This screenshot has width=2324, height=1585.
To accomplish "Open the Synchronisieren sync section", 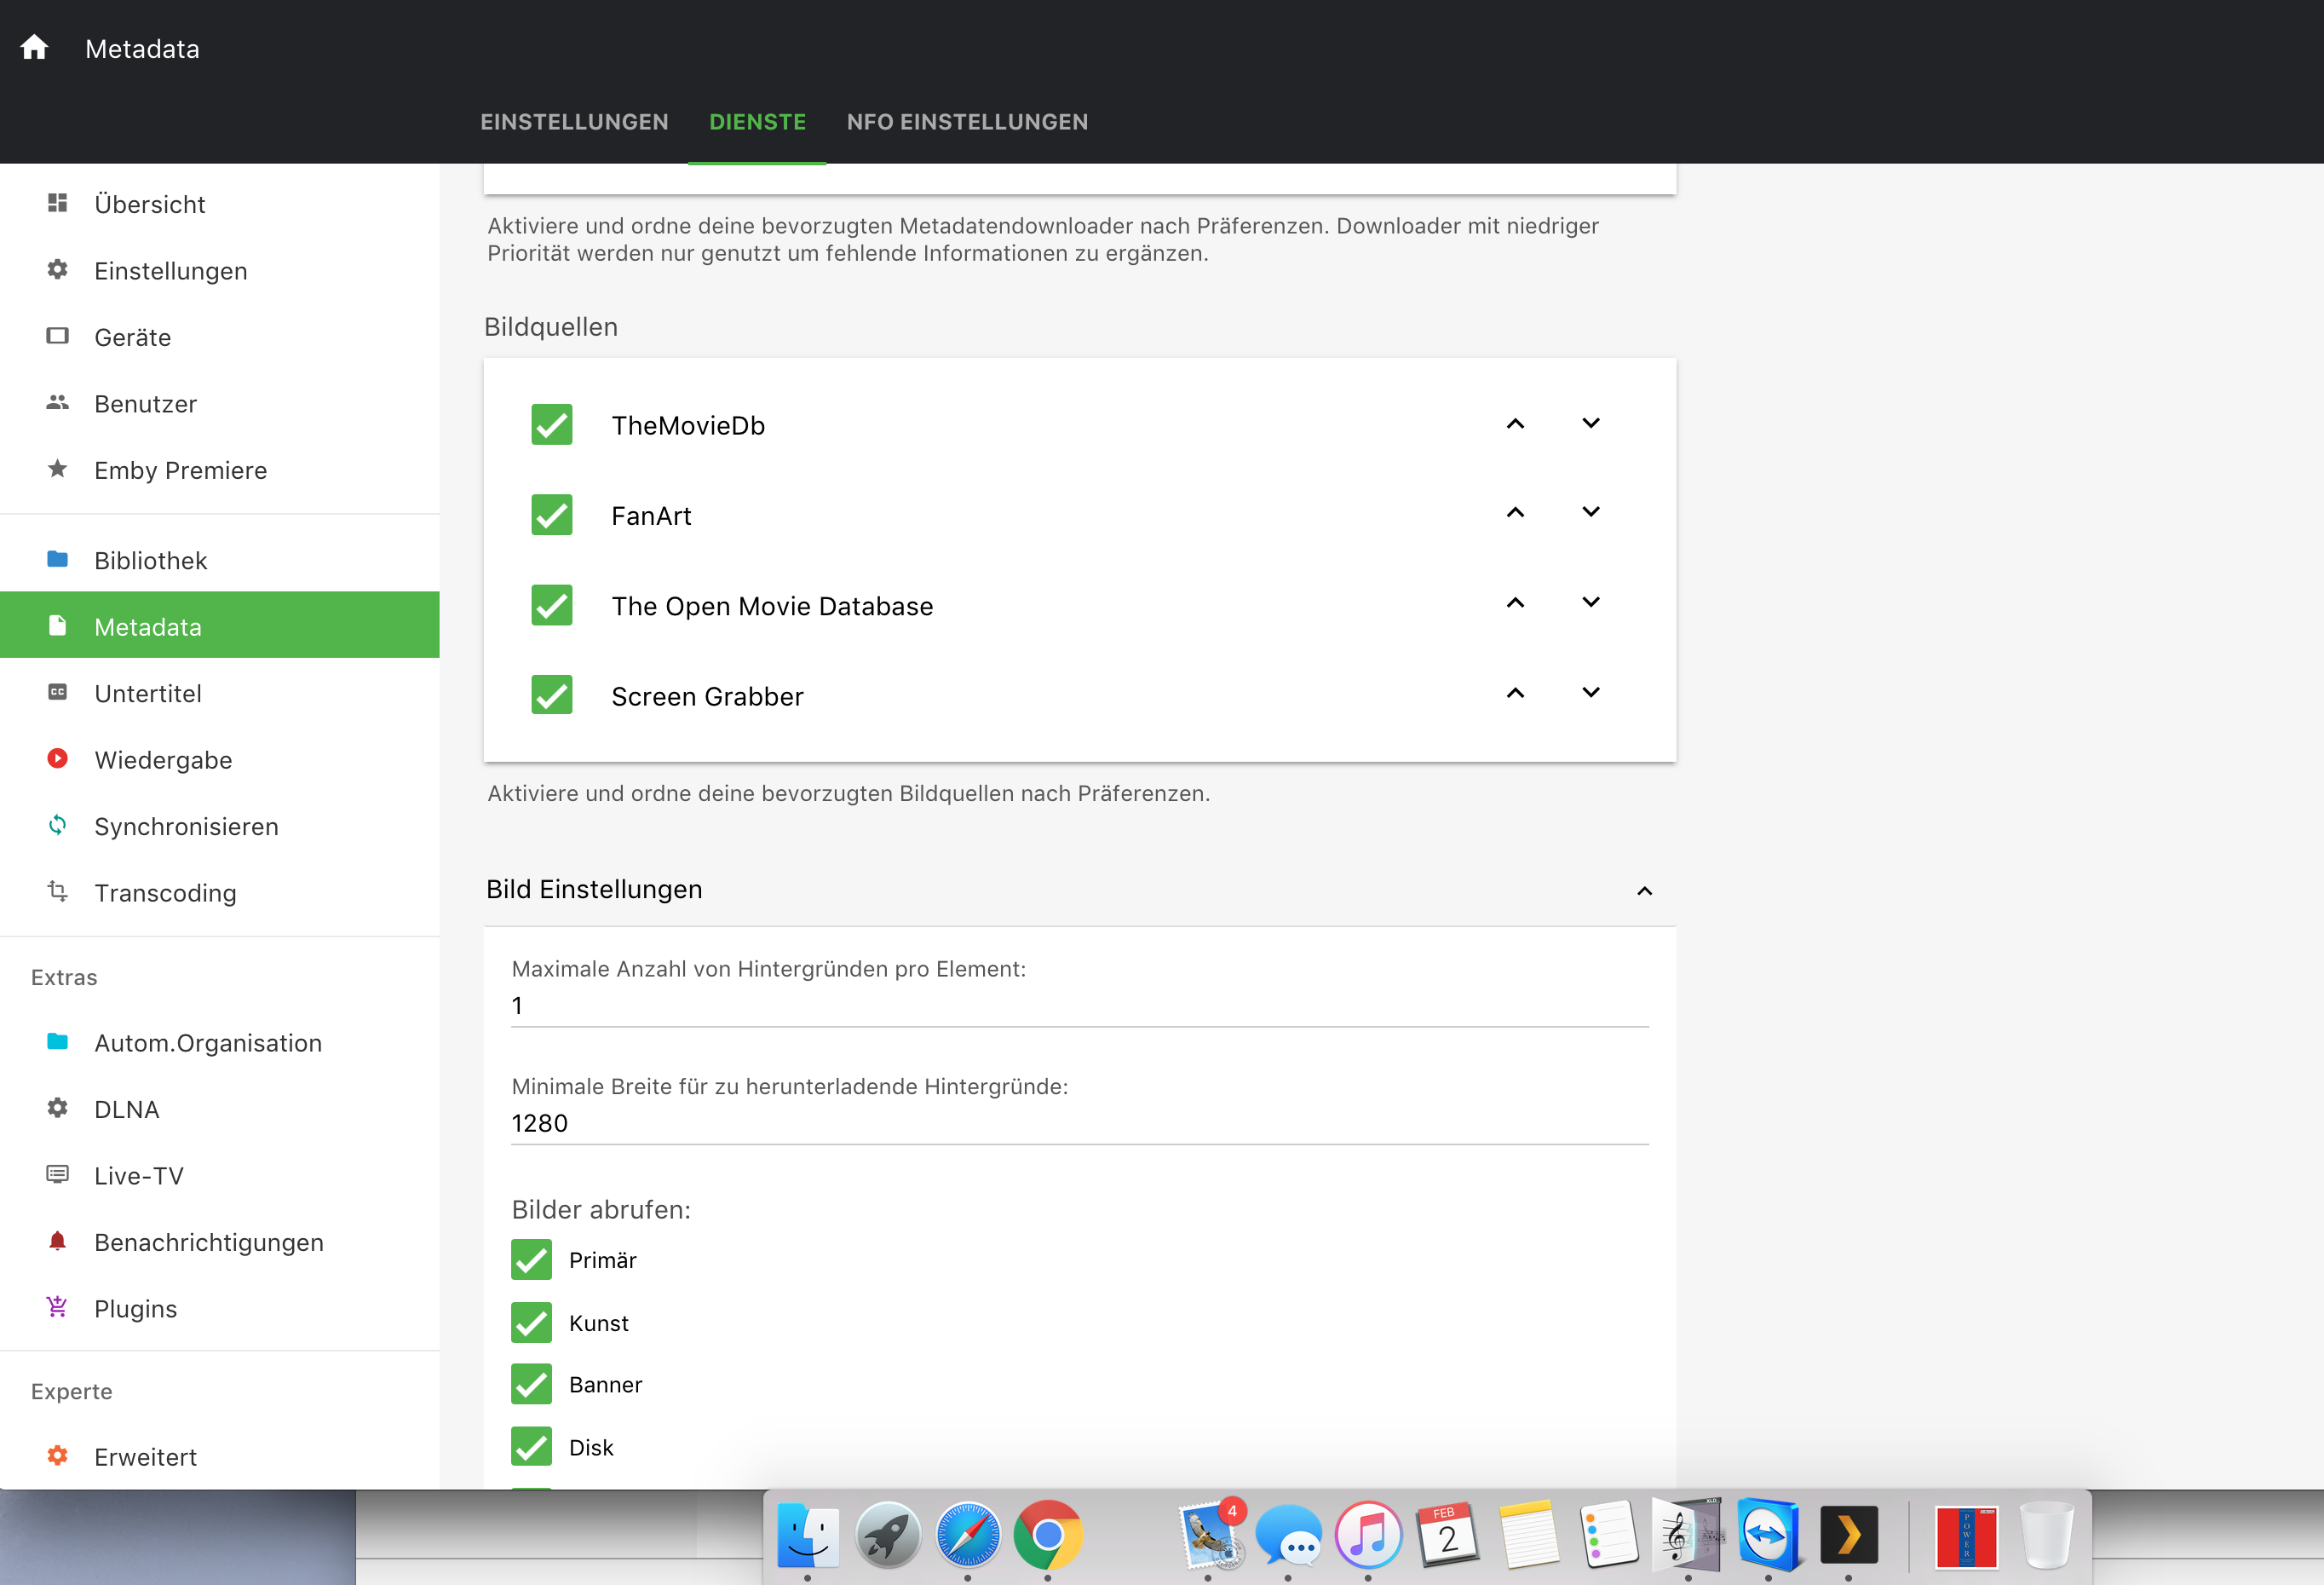I will pyautogui.click(x=220, y=826).
